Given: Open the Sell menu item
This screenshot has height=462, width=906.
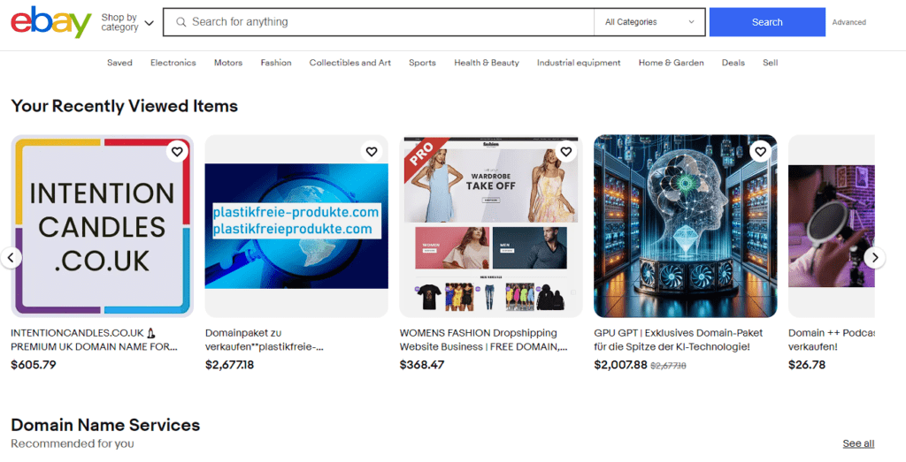Looking at the screenshot, I should [x=771, y=63].
